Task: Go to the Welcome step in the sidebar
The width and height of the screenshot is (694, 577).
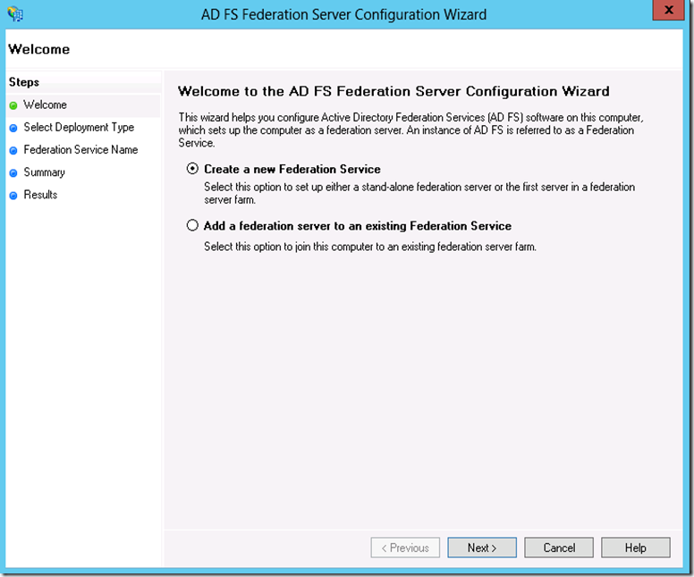Action: click(x=45, y=105)
